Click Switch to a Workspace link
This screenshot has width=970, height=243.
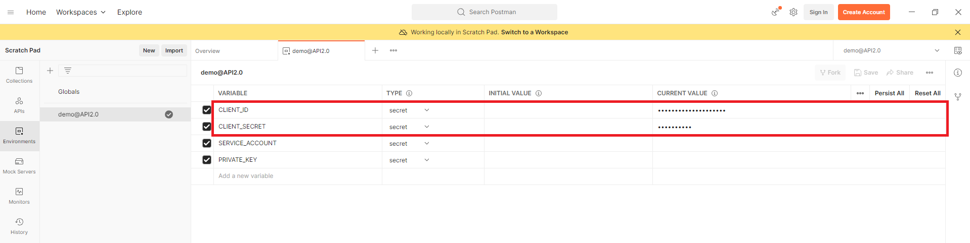pos(535,32)
